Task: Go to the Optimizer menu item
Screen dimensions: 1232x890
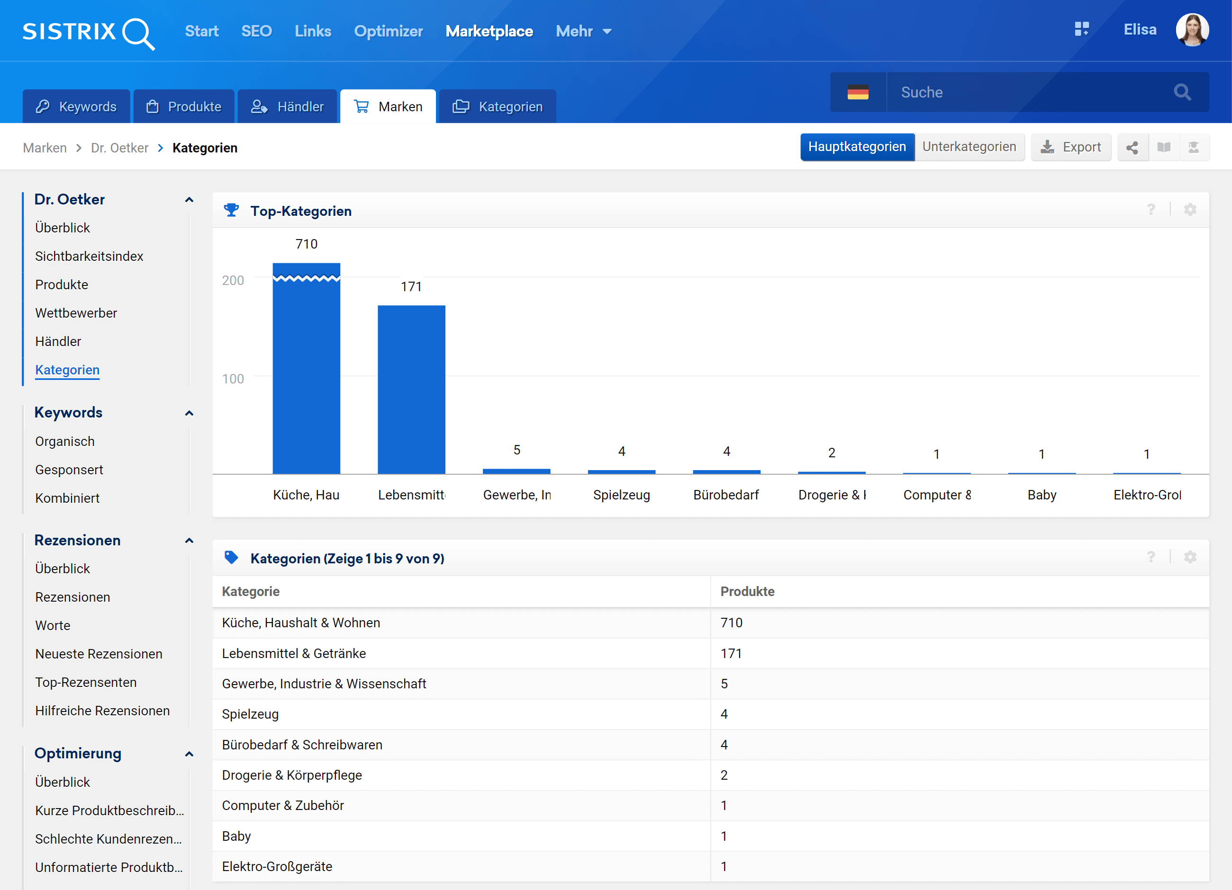Action: 388,31
